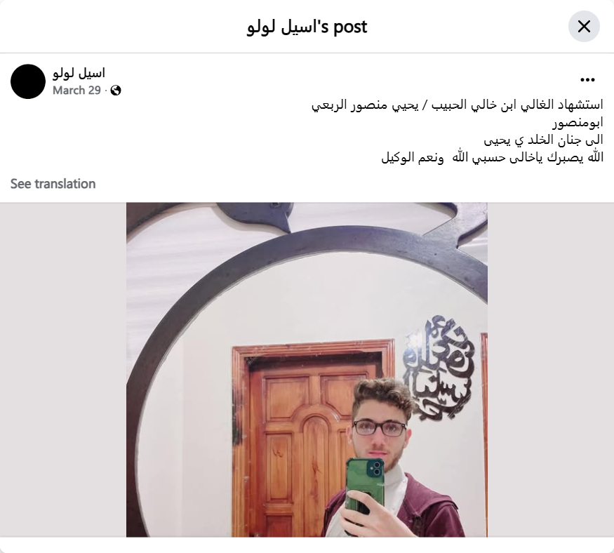Click the ابومنصور line in post text
Screen dimensions: 614x553
pyautogui.click(x=578, y=123)
